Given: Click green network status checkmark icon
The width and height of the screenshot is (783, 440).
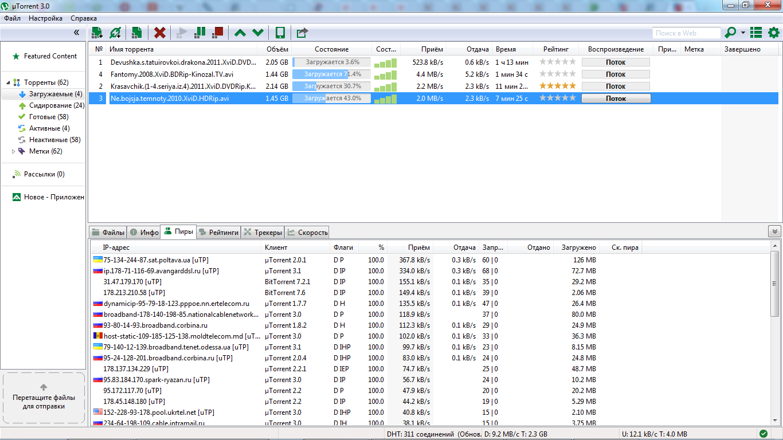Looking at the screenshot, I should click(764, 434).
